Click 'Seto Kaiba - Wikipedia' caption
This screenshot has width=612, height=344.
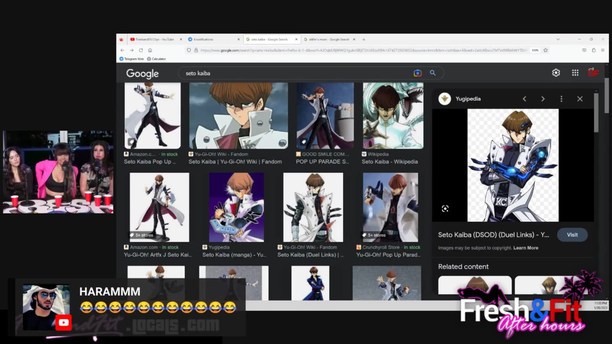pyautogui.click(x=390, y=162)
